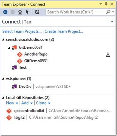This screenshot has width=117, height=136.
Task: Open the search options dropdown arrow
Action: [x=113, y=12]
